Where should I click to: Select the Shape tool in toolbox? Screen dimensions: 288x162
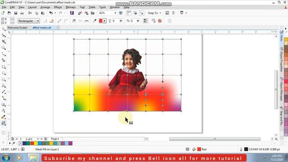coord(4,35)
